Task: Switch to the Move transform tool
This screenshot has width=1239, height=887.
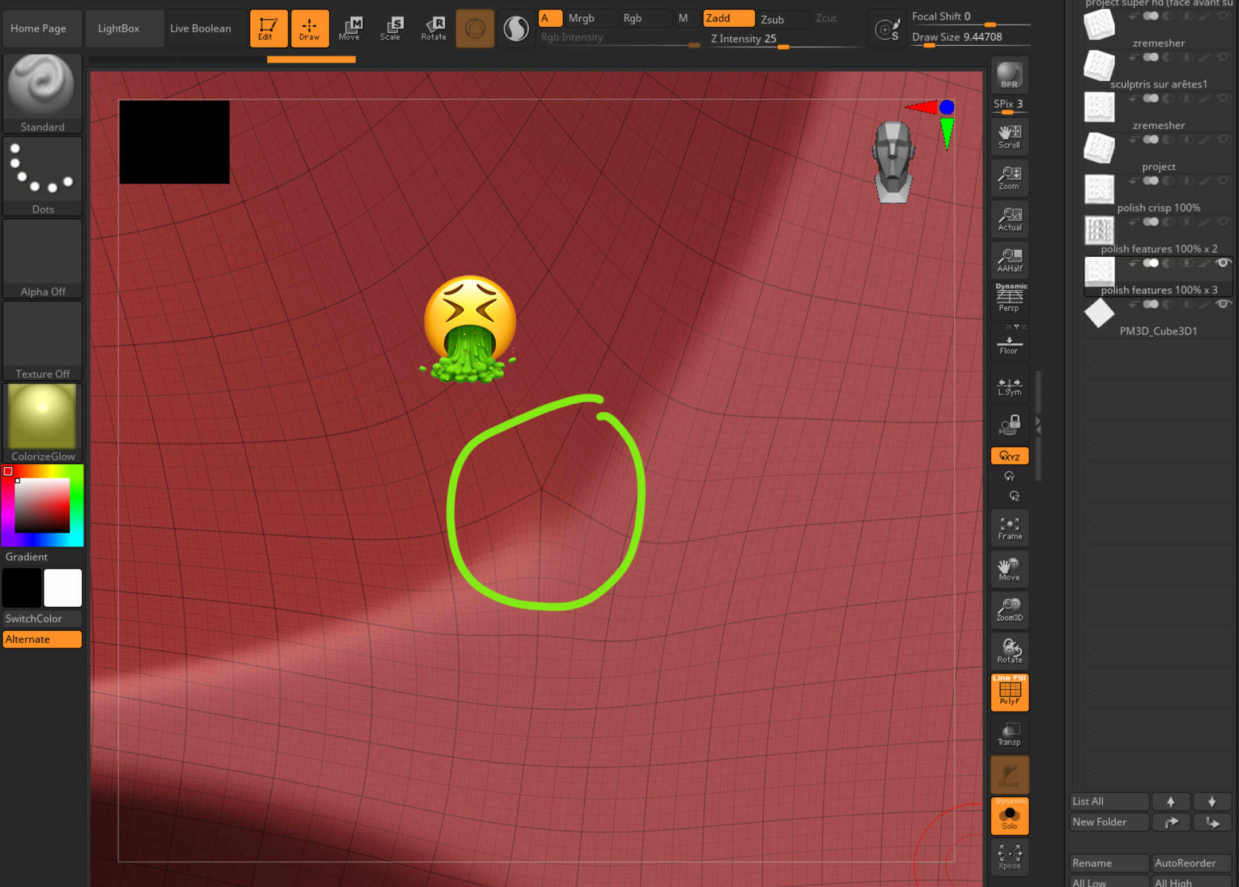Action: [350, 28]
